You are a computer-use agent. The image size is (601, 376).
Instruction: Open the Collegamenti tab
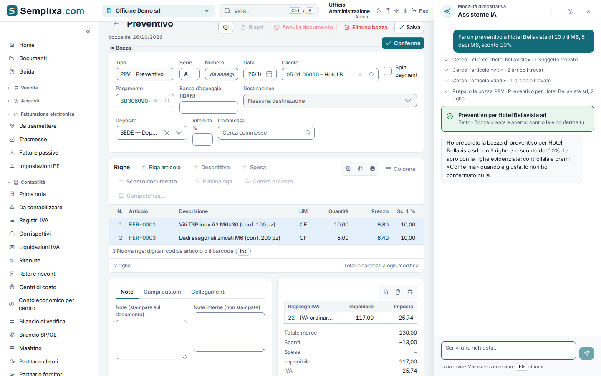(x=208, y=292)
